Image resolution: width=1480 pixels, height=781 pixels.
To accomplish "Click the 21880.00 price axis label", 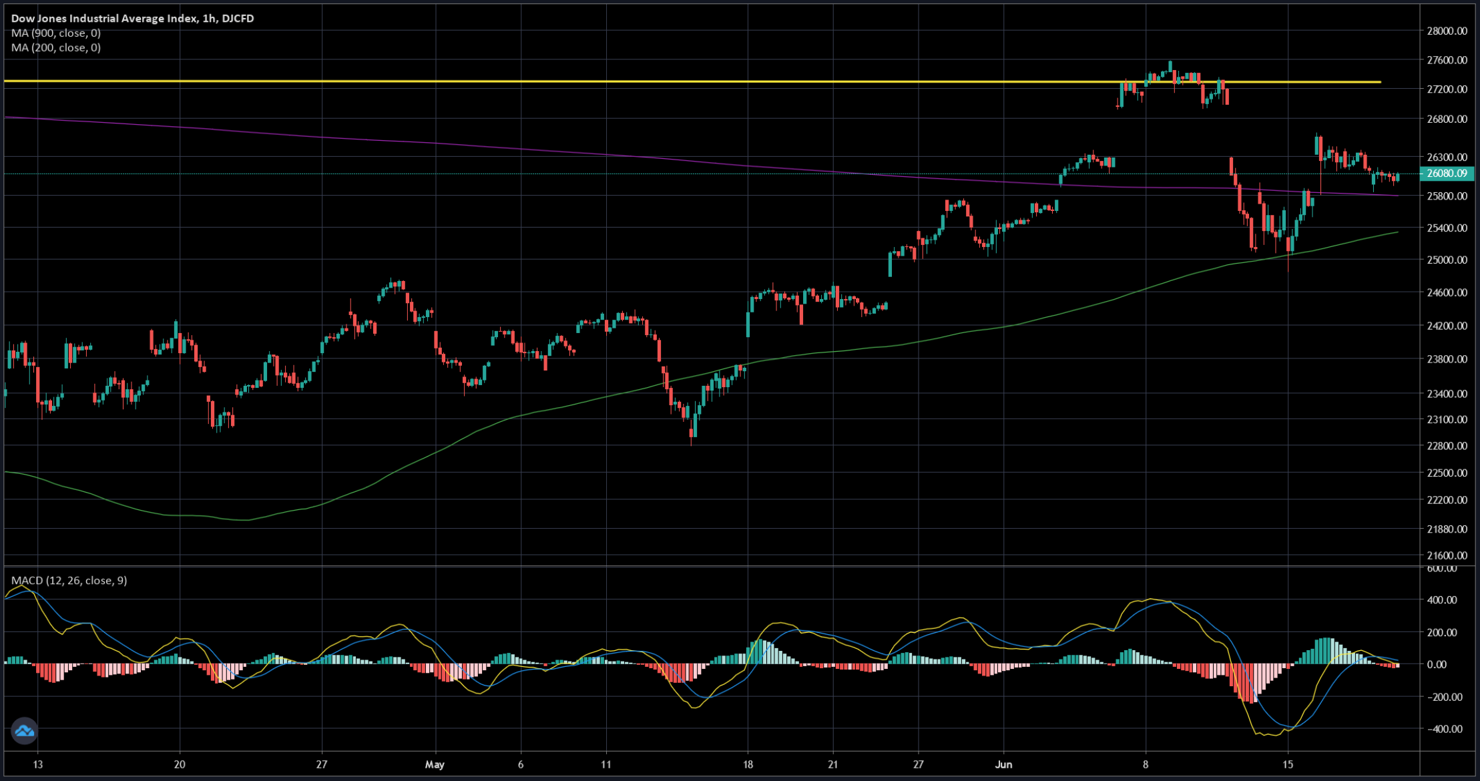I will click(1447, 529).
